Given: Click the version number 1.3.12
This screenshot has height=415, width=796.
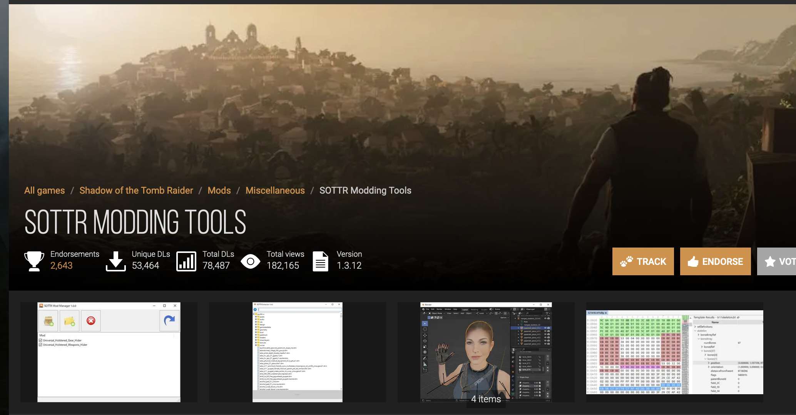Looking at the screenshot, I should point(349,266).
